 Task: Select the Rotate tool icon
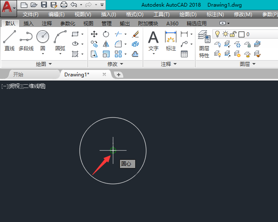coord(106,34)
